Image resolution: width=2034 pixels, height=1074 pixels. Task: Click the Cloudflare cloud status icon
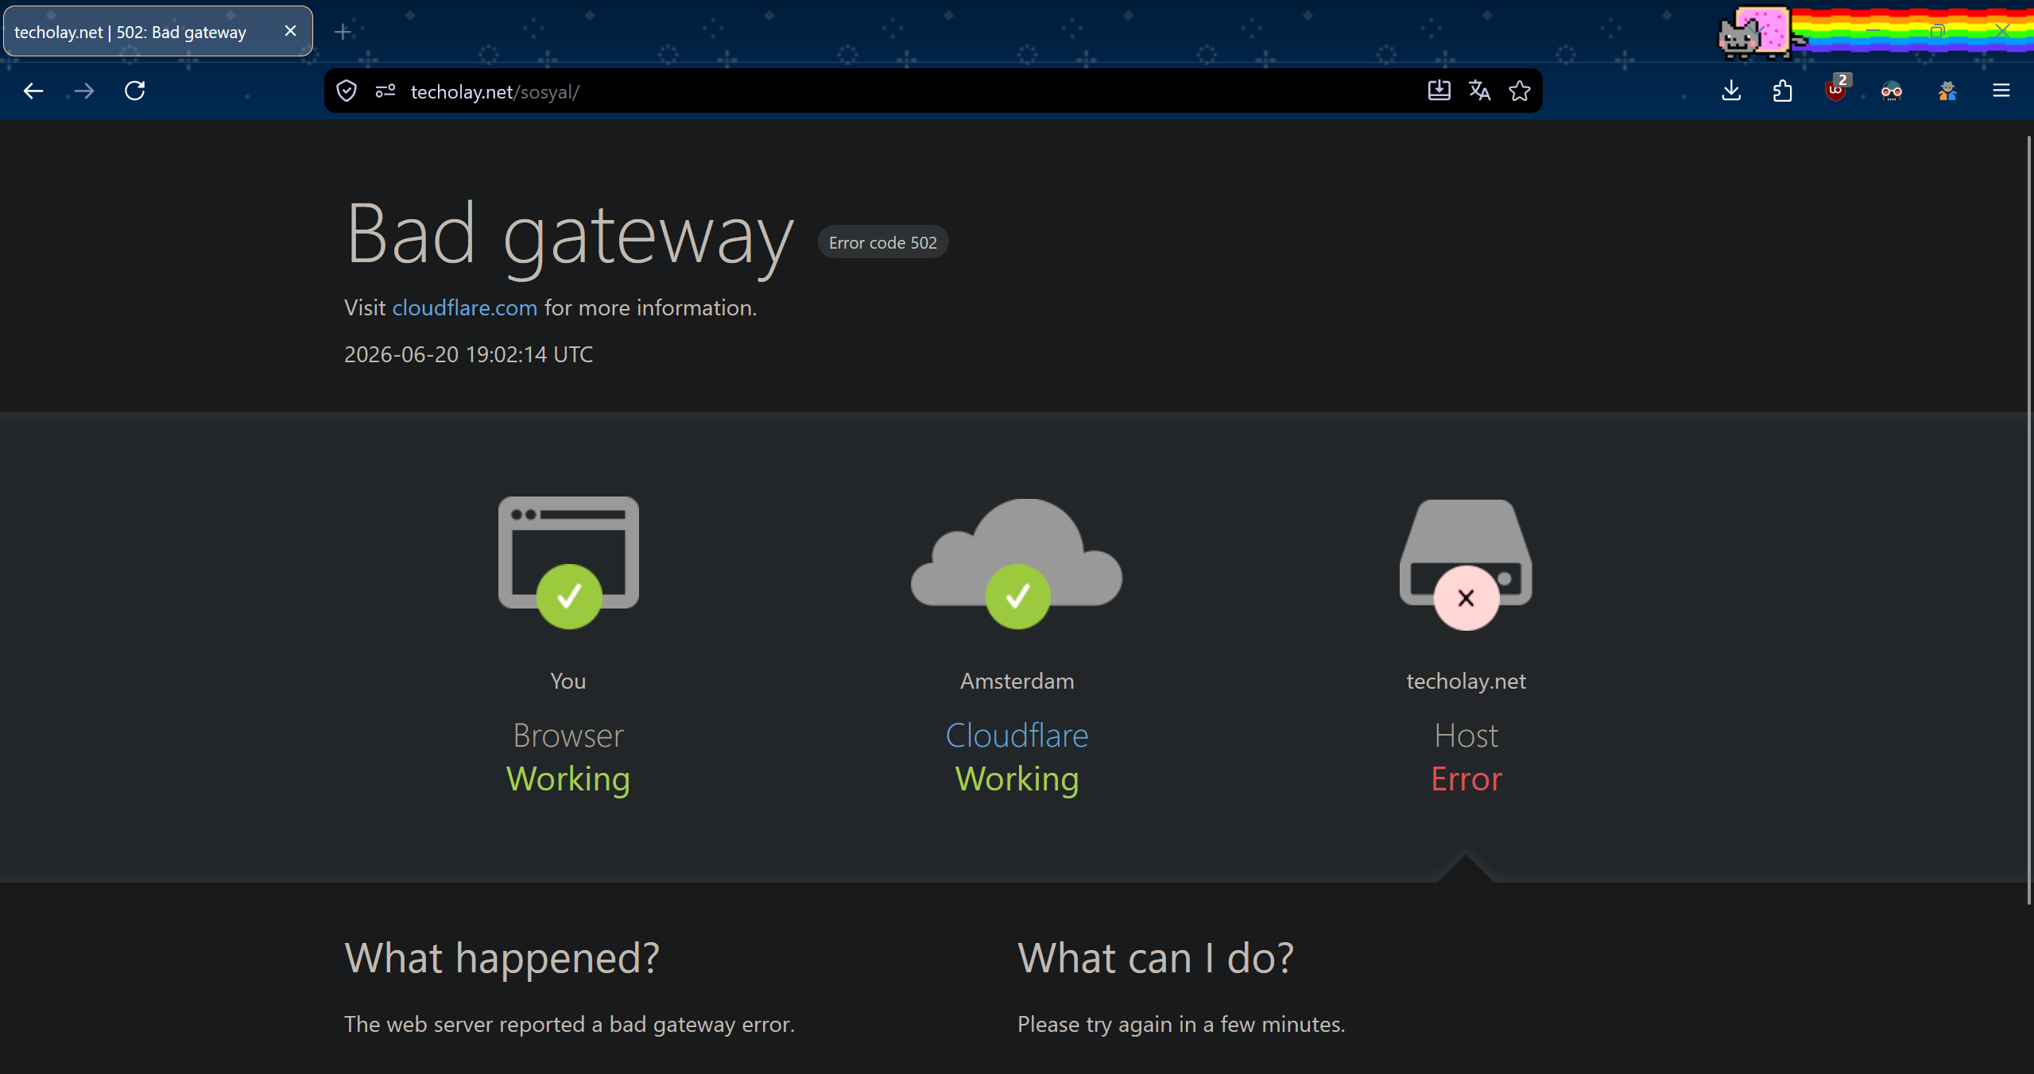1017,562
